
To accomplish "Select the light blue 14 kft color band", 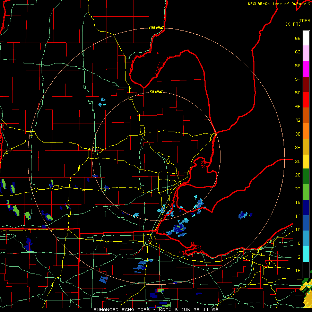I will point(306,239).
